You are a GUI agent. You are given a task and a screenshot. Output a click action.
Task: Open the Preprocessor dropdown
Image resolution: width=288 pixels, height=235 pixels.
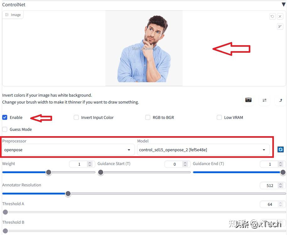tap(129, 150)
